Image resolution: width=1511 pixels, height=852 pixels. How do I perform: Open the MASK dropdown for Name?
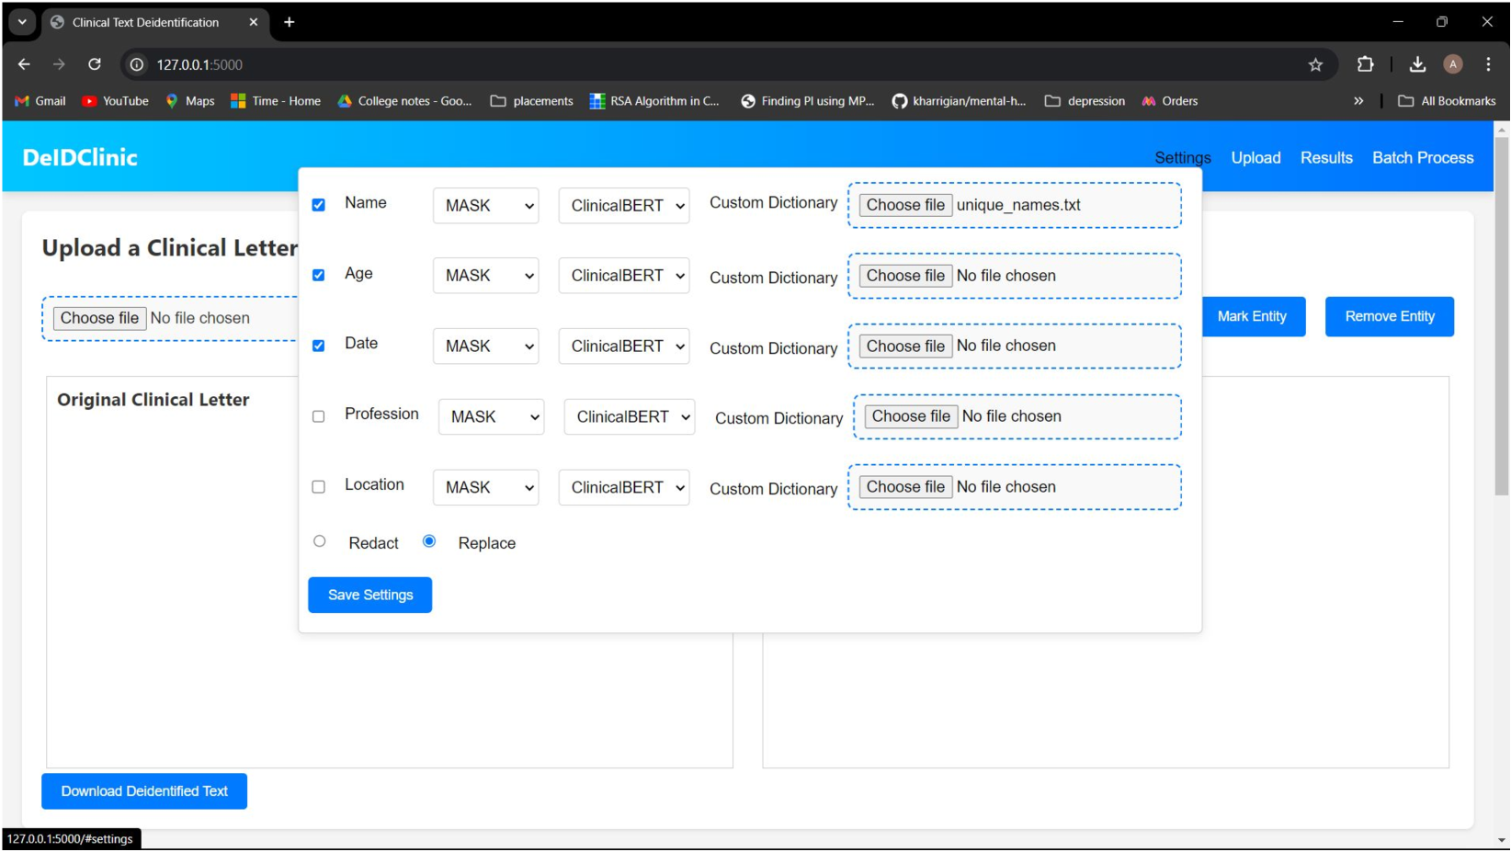[485, 206]
